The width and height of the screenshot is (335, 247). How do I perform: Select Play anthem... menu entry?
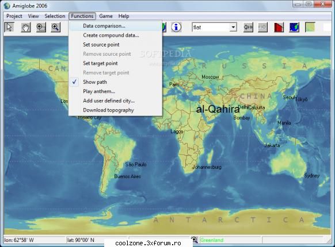[x=115, y=91]
